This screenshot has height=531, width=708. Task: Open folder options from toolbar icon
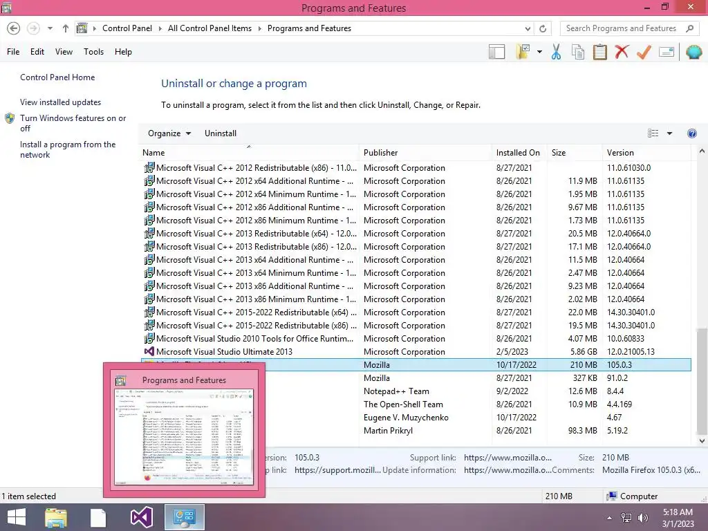pos(523,52)
